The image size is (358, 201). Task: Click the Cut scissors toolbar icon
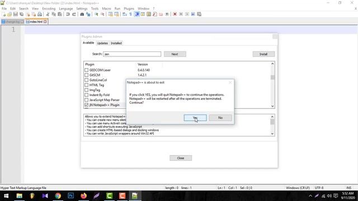click(x=48, y=14)
